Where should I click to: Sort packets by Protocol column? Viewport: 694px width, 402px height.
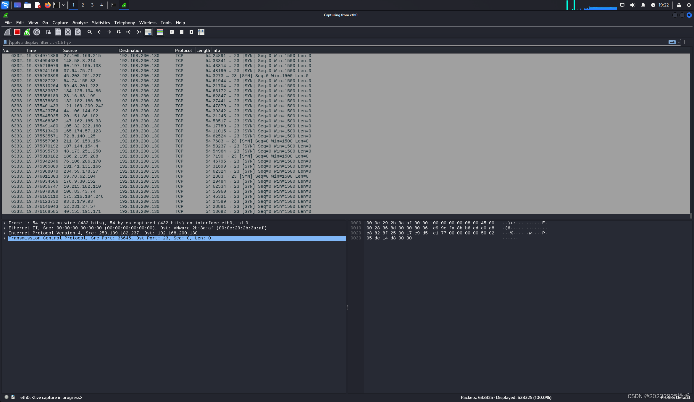point(185,51)
